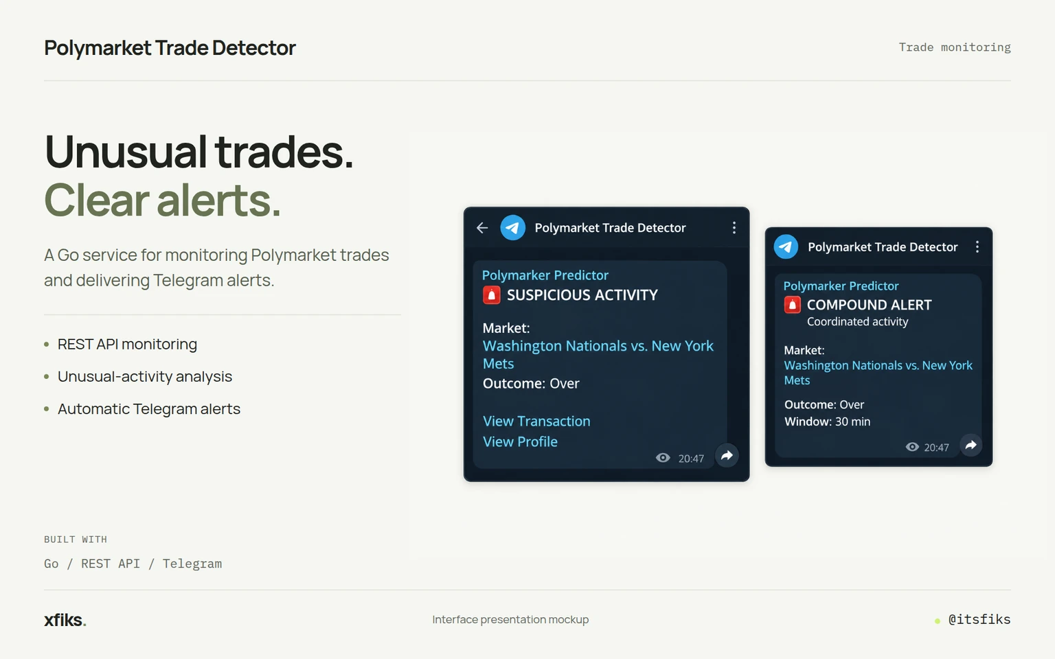1055x659 pixels.
Task: Click back arrow in left Telegram chat
Action: (482, 228)
